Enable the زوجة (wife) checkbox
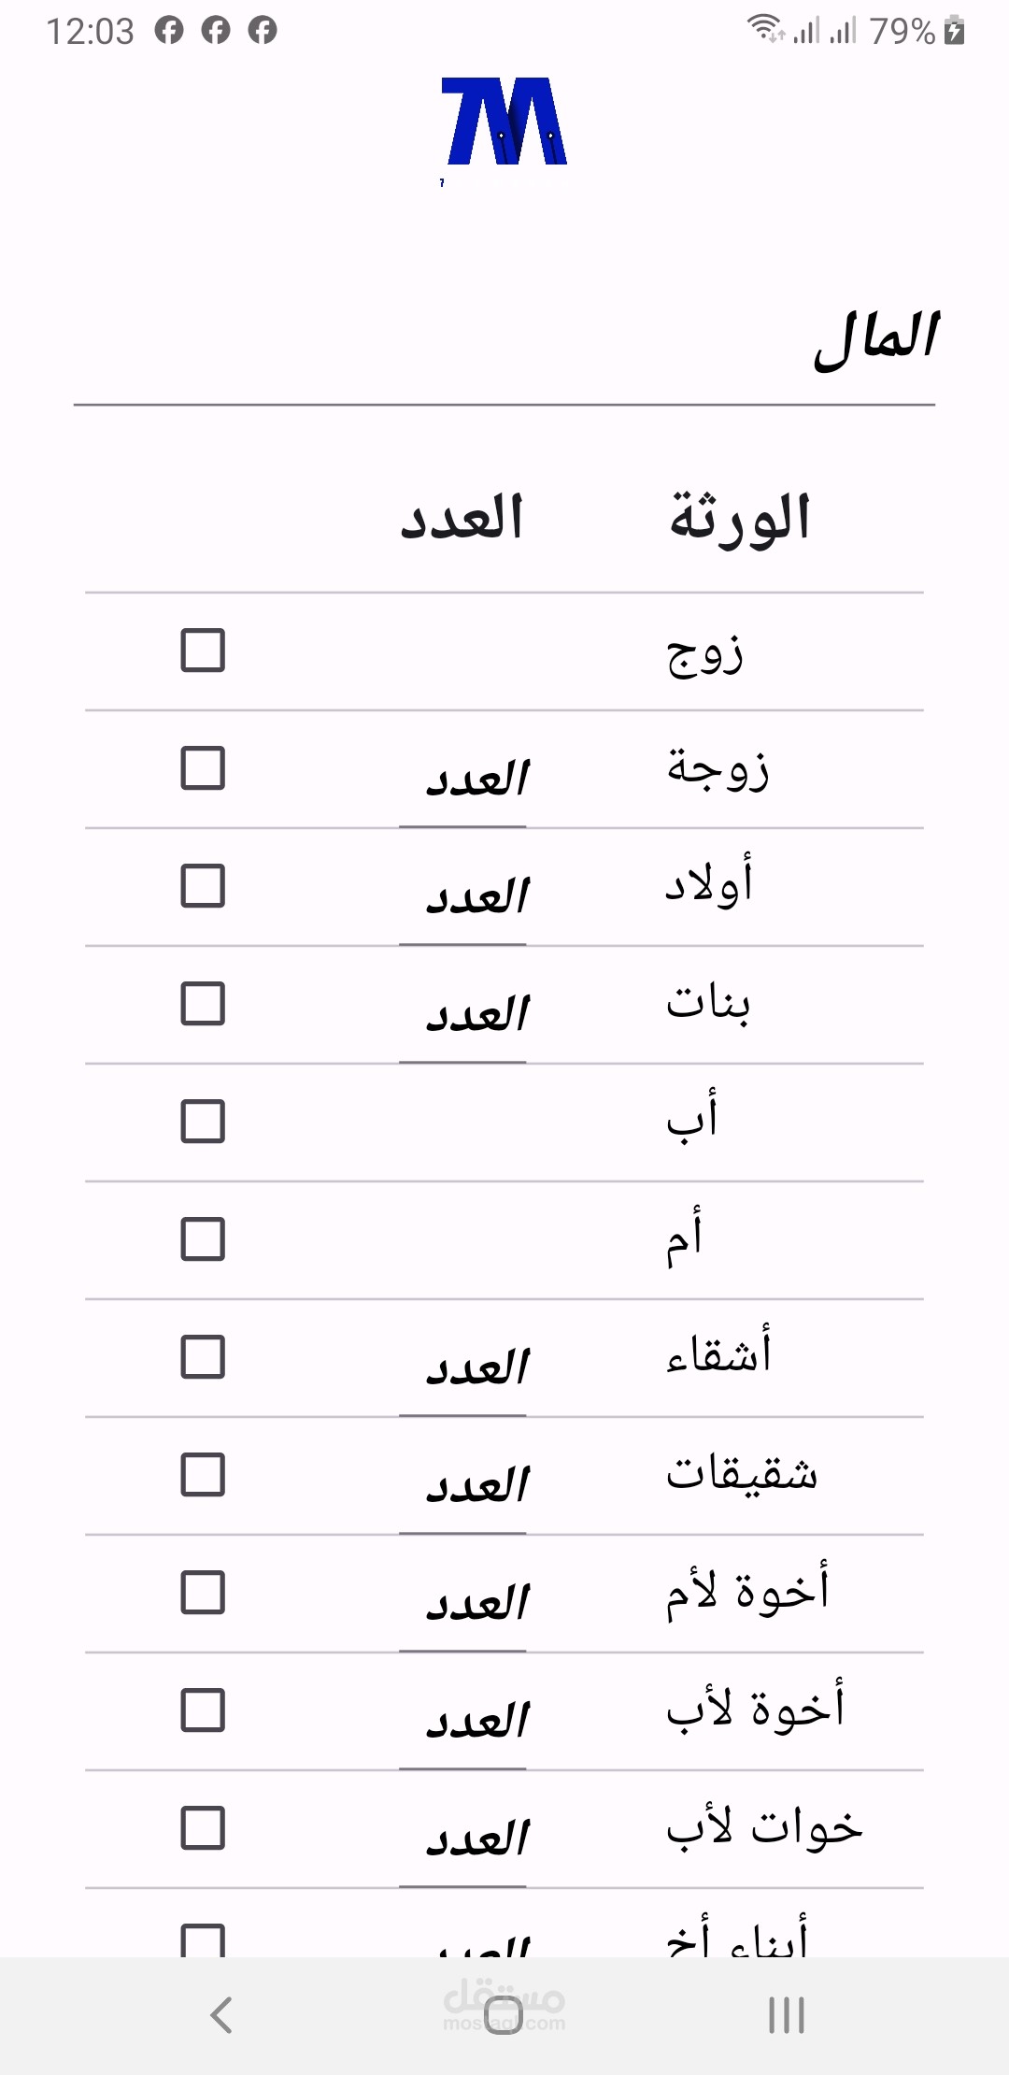 pyautogui.click(x=203, y=768)
